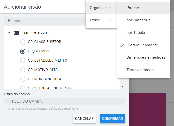Click the folder icon beside (sem hierarquia)
174x126 pixels.
[17, 33]
